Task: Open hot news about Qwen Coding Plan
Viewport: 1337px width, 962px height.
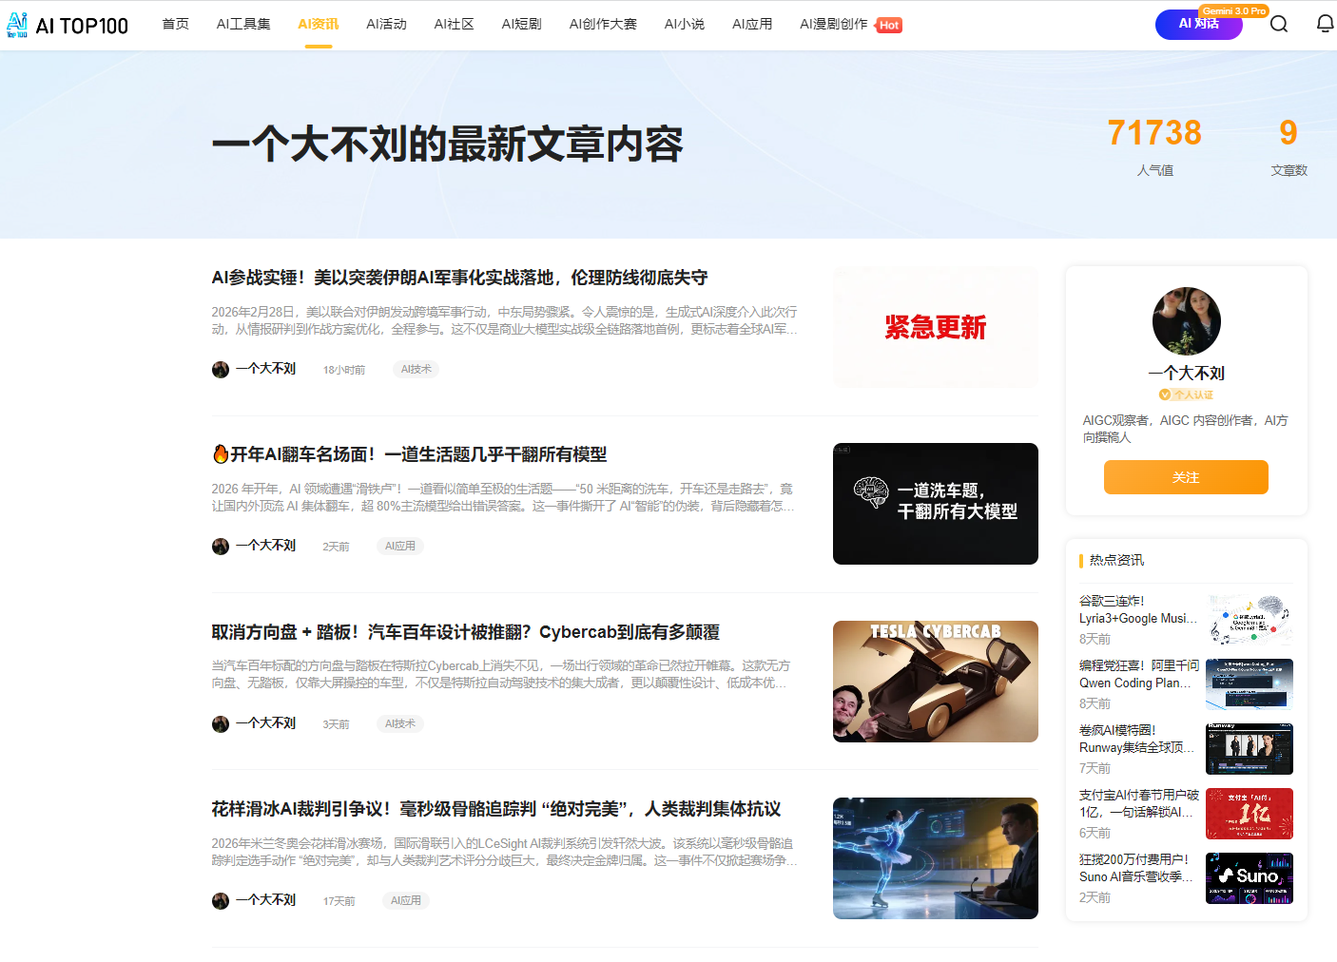Action: (x=1138, y=674)
